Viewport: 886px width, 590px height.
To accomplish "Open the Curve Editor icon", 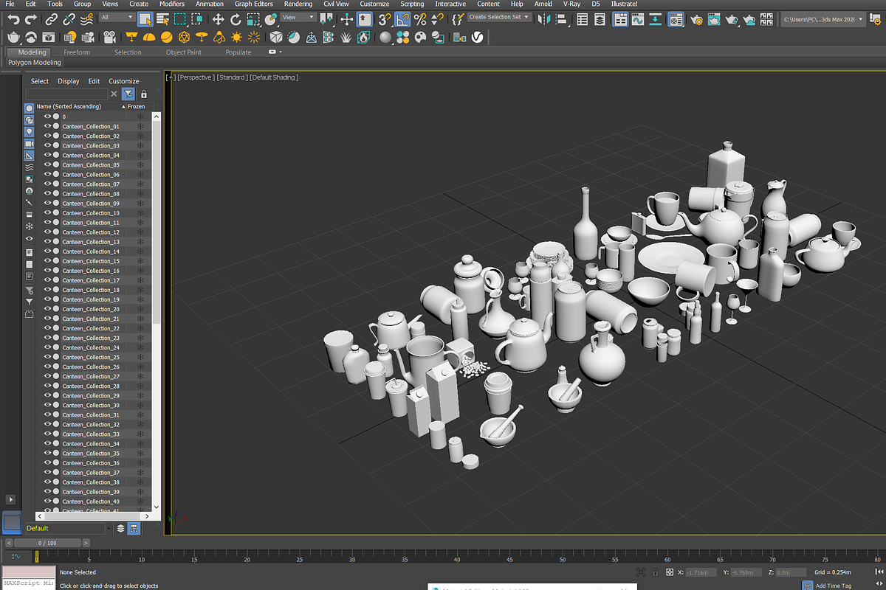I will tap(639, 20).
